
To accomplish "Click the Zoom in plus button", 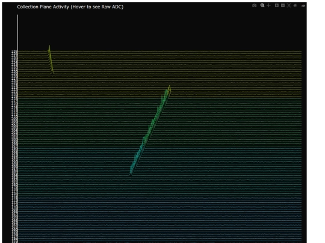I will point(277,5).
